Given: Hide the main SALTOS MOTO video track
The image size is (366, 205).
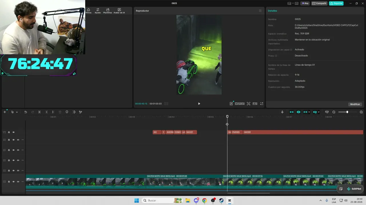Looking at the screenshot, I should (13, 182).
